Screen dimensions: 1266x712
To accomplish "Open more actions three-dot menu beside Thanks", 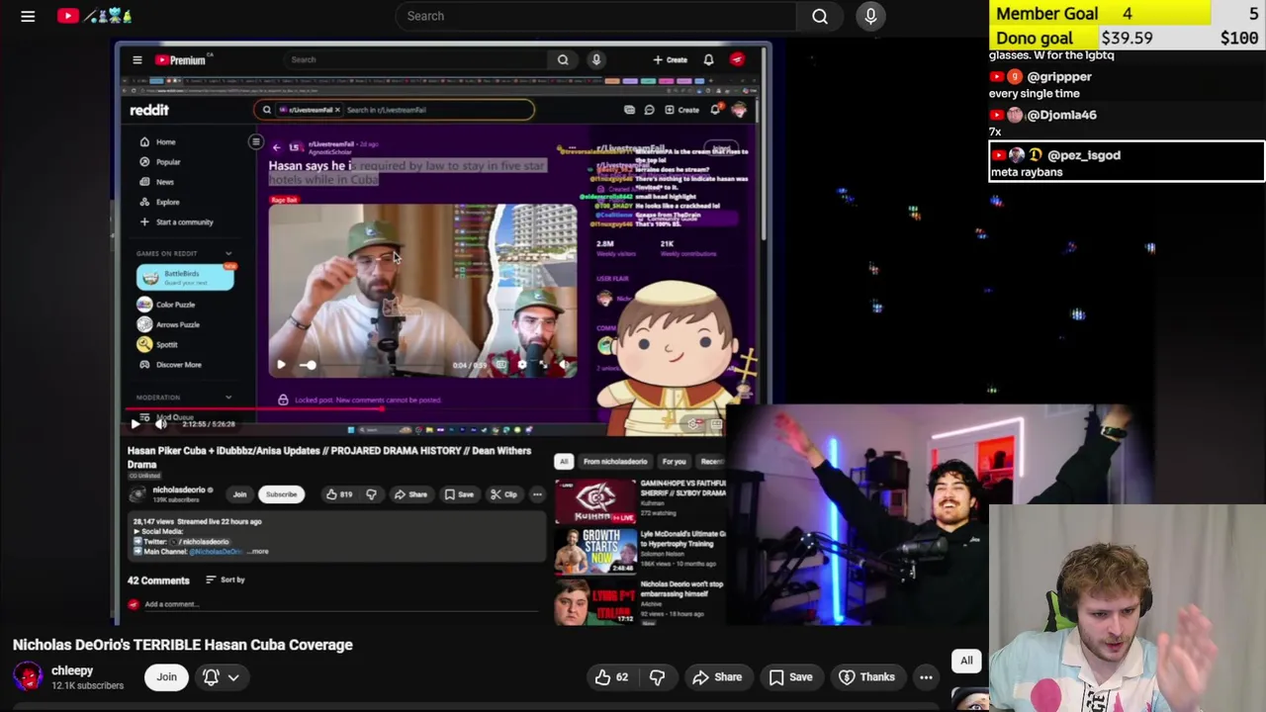I will tap(926, 677).
